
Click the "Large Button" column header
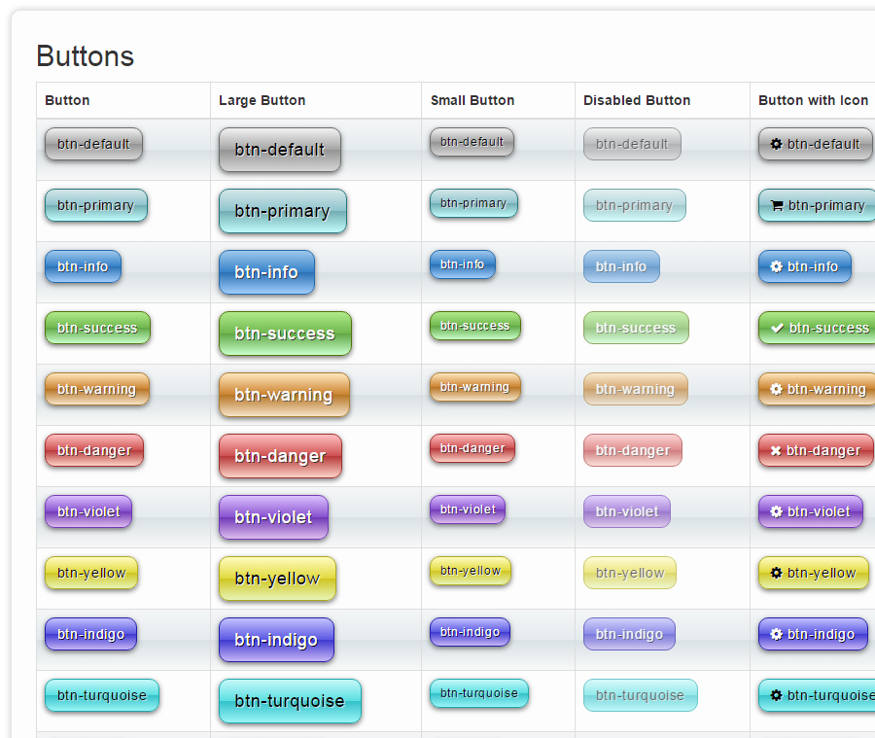pyautogui.click(x=262, y=100)
